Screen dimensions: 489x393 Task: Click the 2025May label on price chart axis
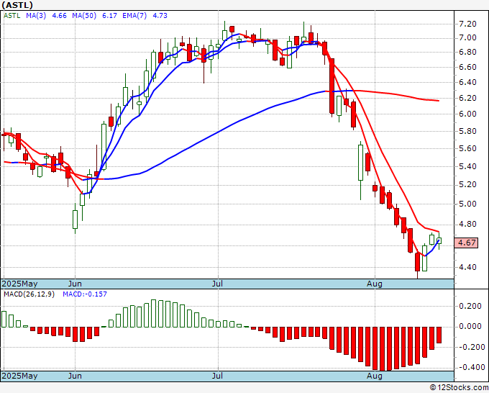tap(19, 284)
